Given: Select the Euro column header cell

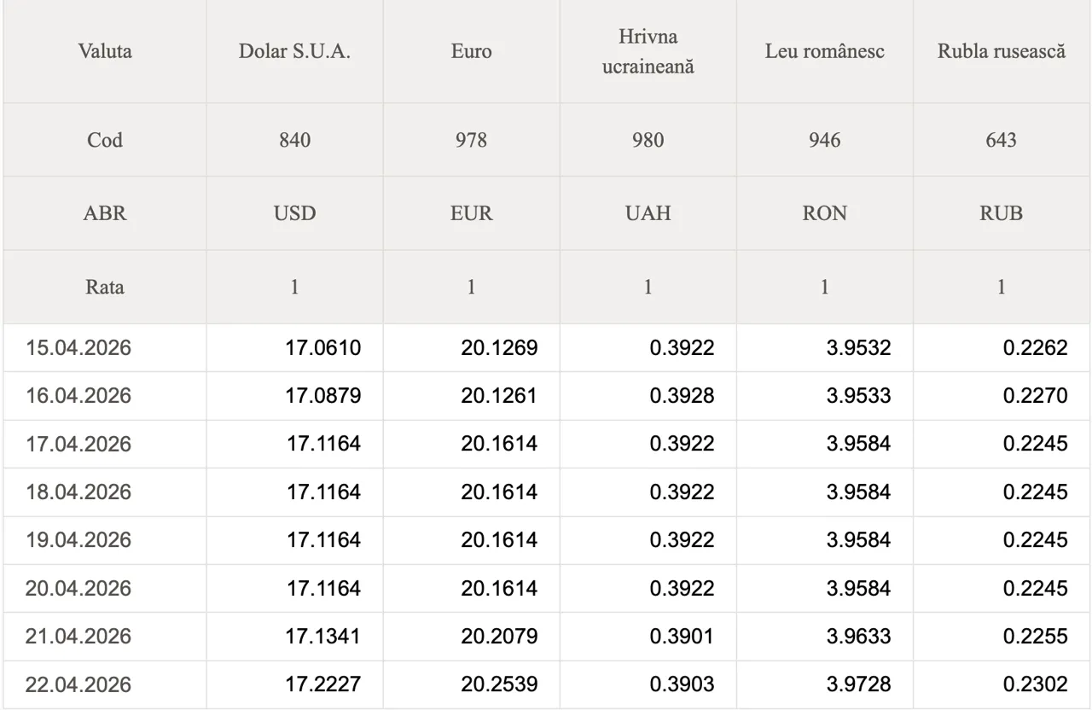Looking at the screenshot, I should [471, 51].
